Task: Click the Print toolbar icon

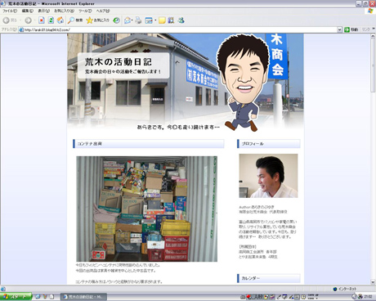Action: 138,20
